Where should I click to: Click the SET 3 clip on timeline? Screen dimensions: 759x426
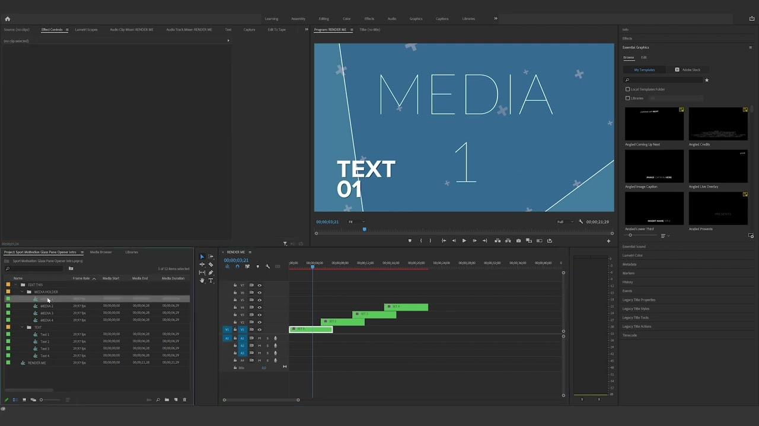tap(374, 314)
